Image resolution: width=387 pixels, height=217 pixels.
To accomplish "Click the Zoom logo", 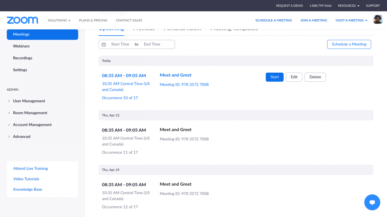I will click(x=22, y=20).
